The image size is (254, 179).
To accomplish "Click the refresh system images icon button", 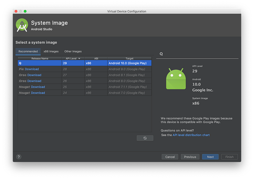I will pos(145,138).
